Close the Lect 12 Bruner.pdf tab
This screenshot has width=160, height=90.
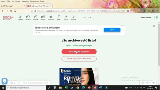24,6
